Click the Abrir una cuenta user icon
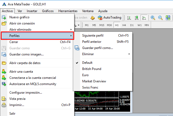Viewport: 173px width, 116px height. 4,72
